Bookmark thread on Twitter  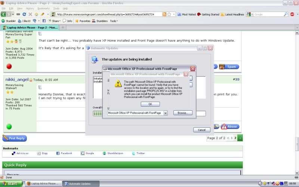[138, 153]
